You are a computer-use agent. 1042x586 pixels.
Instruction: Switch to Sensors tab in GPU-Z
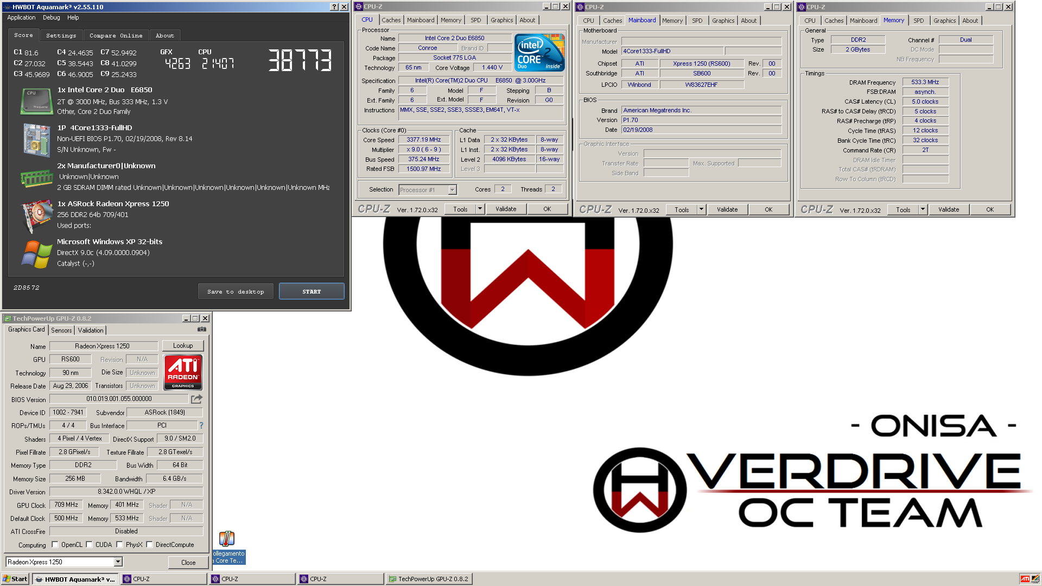click(61, 330)
